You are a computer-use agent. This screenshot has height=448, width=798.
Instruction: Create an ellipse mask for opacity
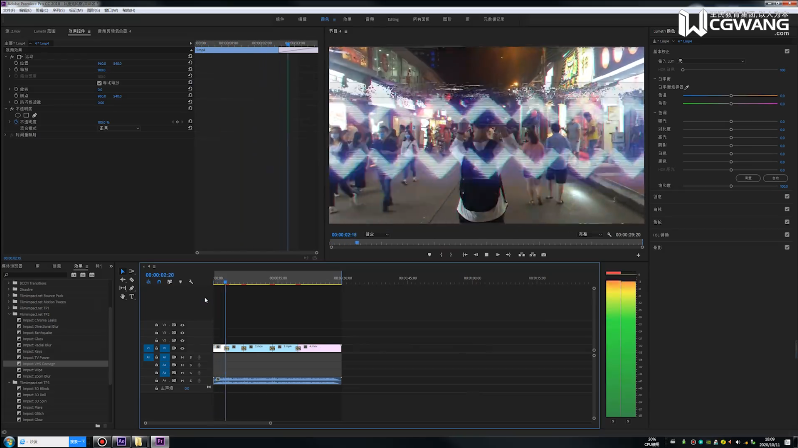point(18,115)
